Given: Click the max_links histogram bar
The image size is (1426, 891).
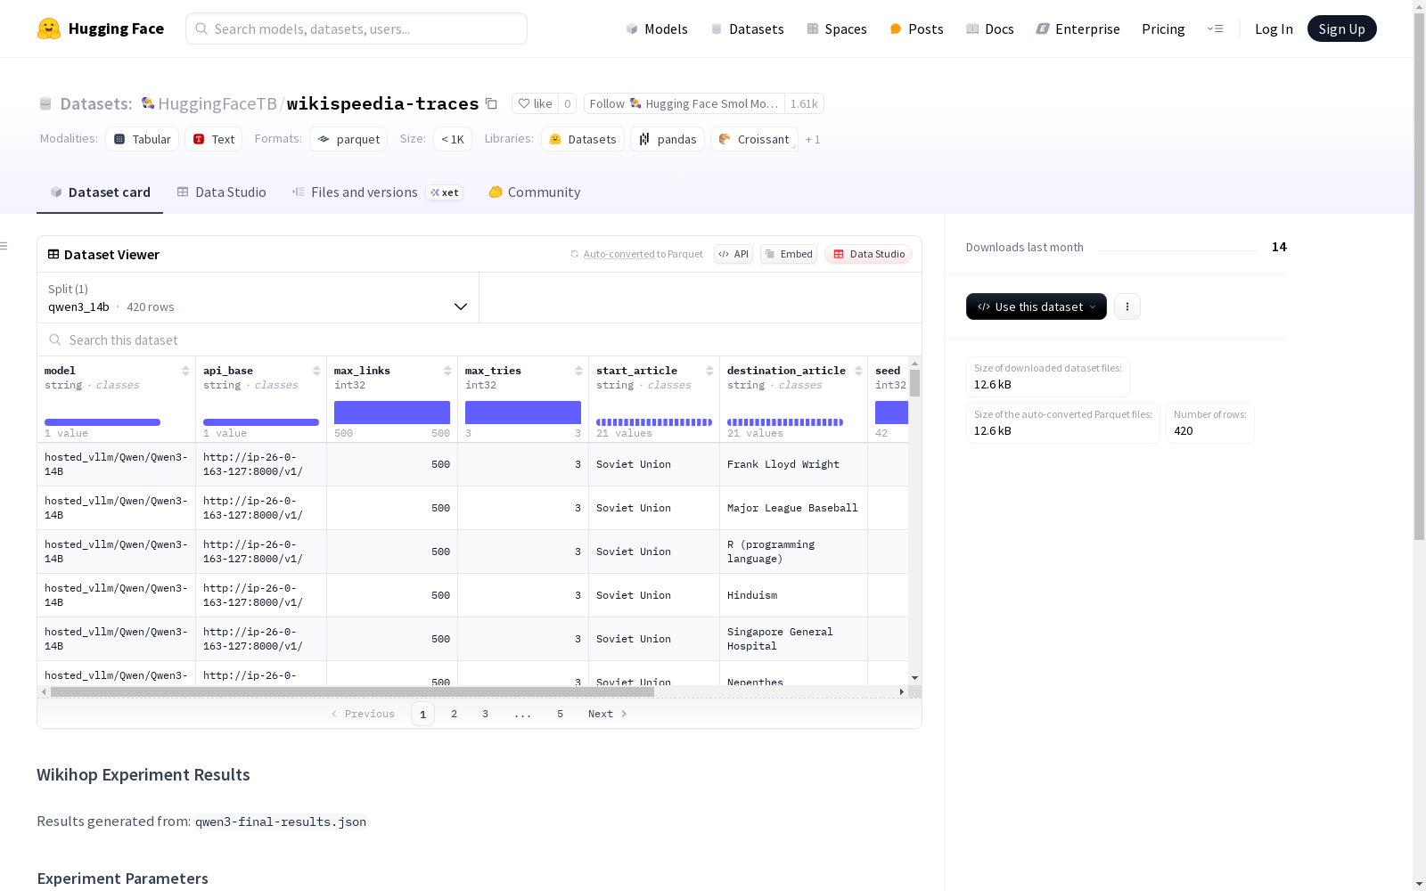Looking at the screenshot, I should 392,413.
